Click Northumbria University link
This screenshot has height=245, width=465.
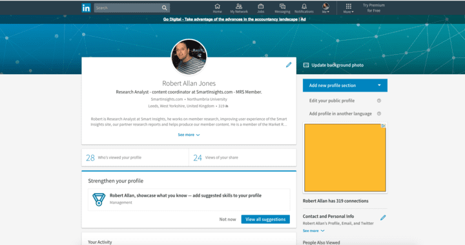[207, 99]
